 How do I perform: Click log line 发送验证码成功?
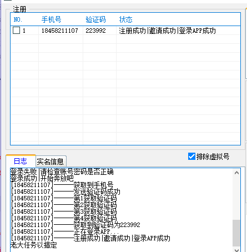(65, 191)
